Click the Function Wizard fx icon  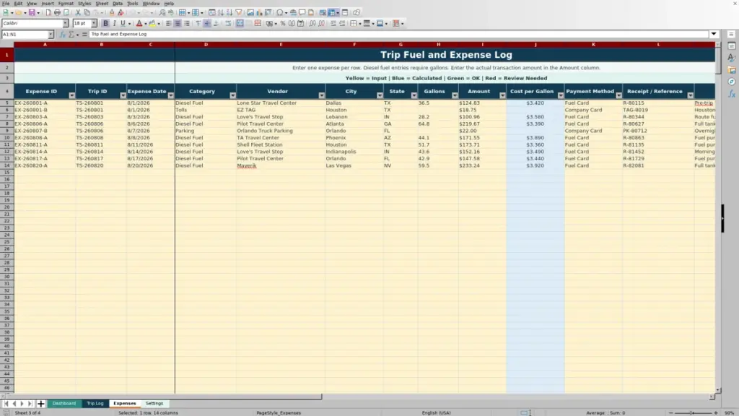pos(62,35)
